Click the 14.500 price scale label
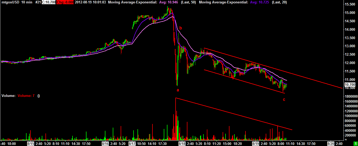The image size is (358, 146). click(x=350, y=21)
